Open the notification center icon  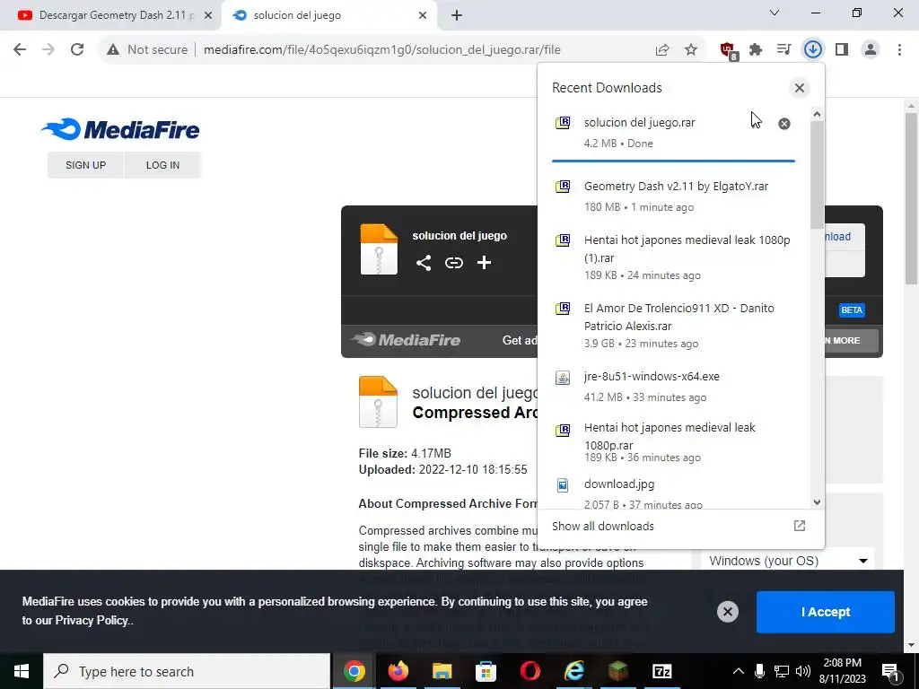(x=890, y=672)
